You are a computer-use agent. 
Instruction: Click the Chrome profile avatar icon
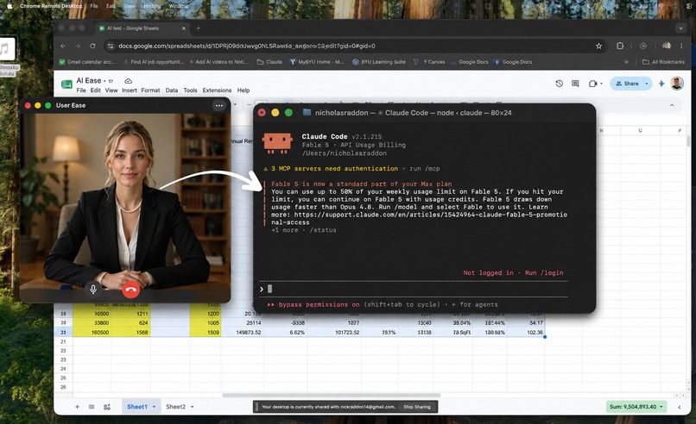point(667,46)
